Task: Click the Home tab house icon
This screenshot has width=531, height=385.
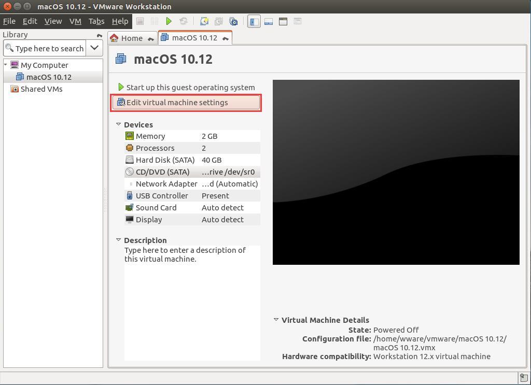Action: [x=115, y=38]
